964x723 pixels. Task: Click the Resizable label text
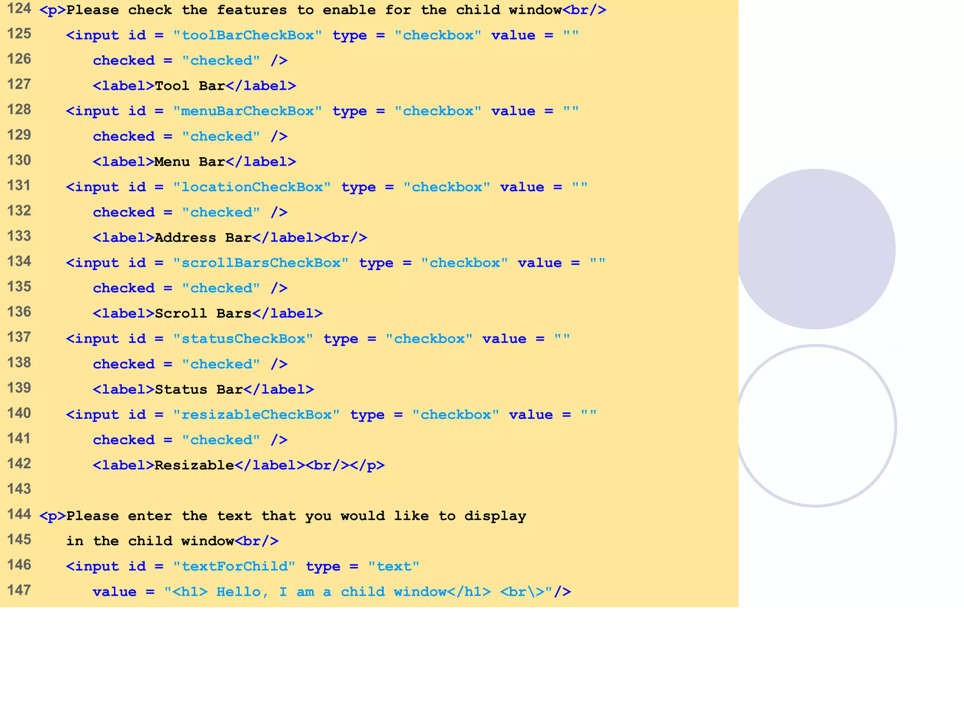194,466
